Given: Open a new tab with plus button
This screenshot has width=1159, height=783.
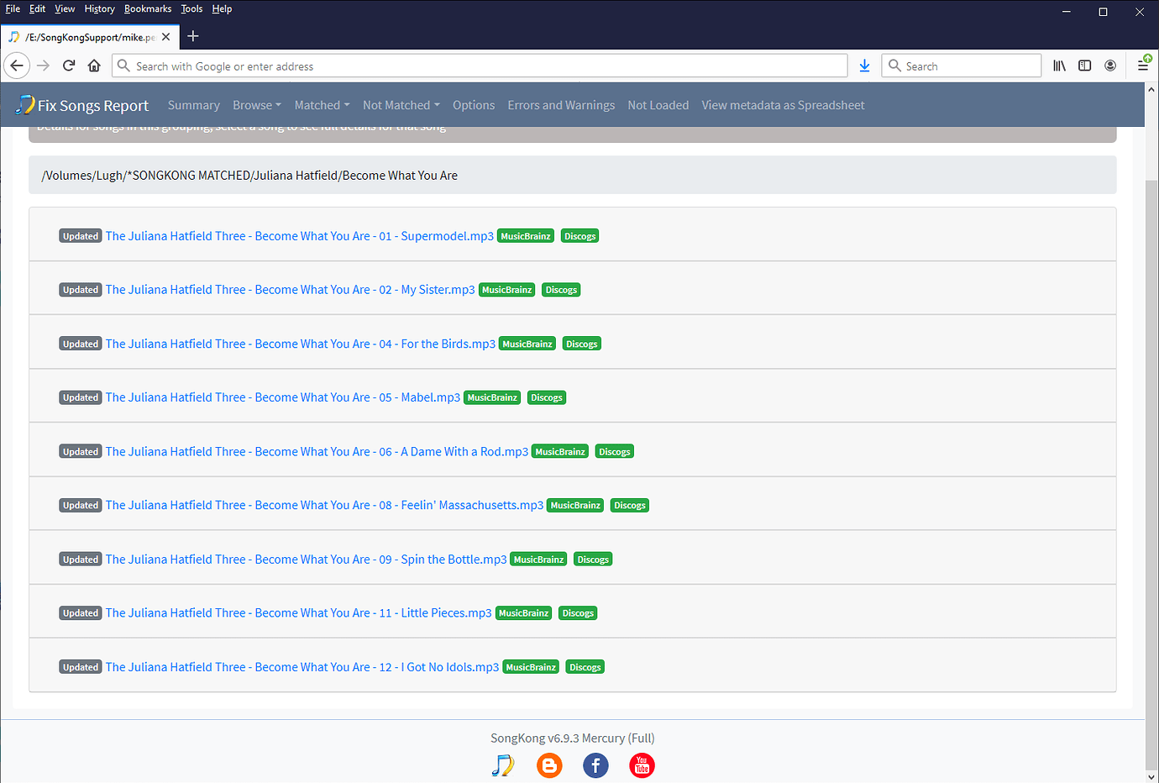Looking at the screenshot, I should click(193, 36).
